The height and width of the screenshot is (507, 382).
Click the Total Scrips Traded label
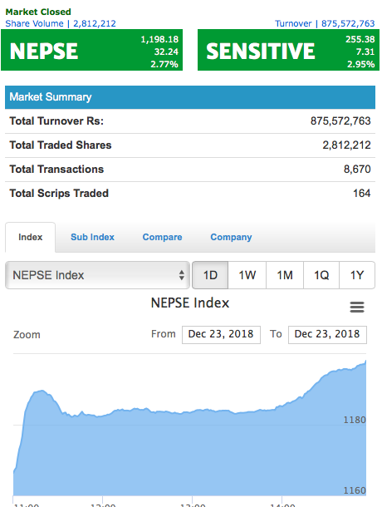59,193
